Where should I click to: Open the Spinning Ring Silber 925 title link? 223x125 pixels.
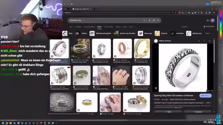pyautogui.click(x=174, y=96)
